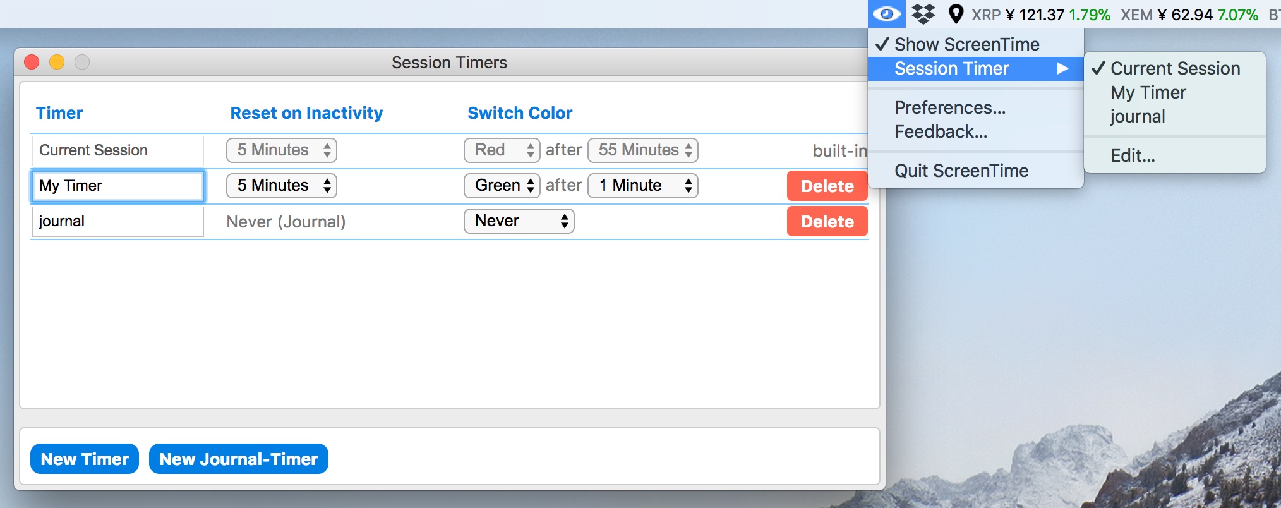Open the 1 Minute duration dropdown

point(643,186)
